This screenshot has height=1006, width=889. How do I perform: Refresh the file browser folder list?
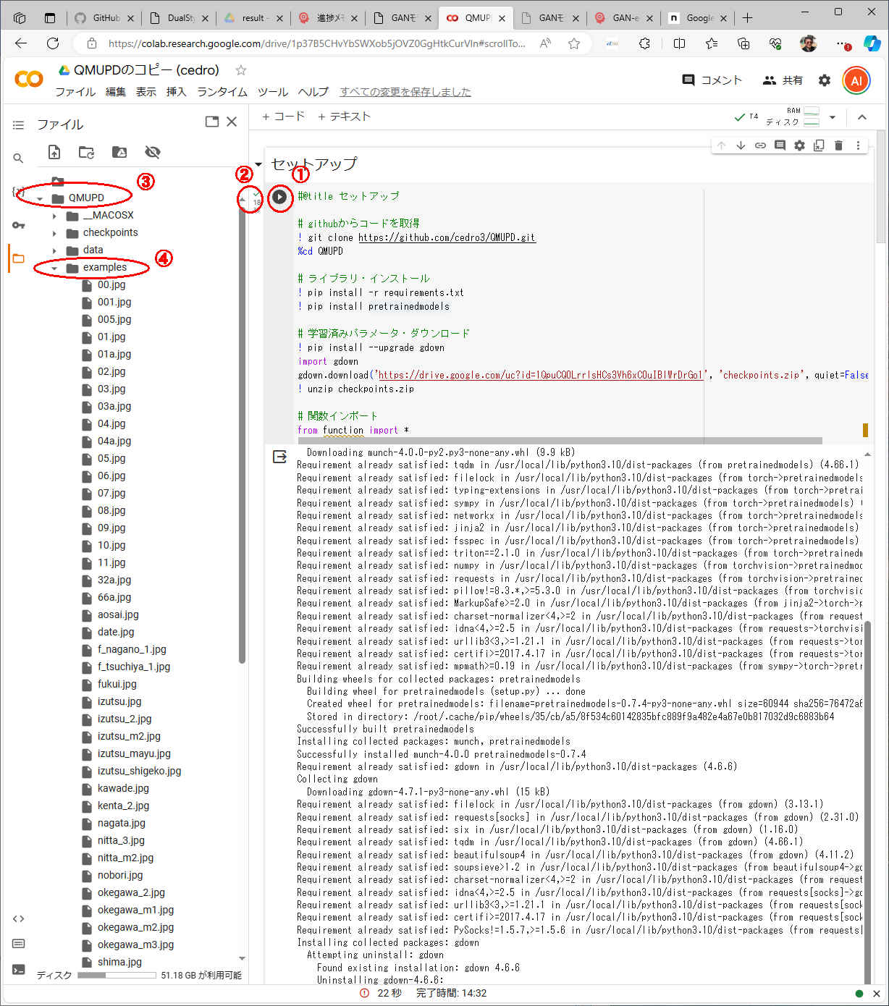(x=86, y=152)
